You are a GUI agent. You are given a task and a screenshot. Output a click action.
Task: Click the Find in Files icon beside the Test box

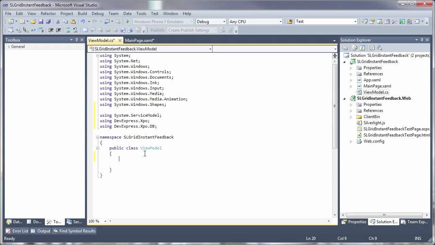(290, 21)
